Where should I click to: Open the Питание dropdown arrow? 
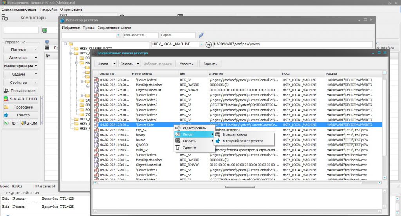tap(36, 49)
